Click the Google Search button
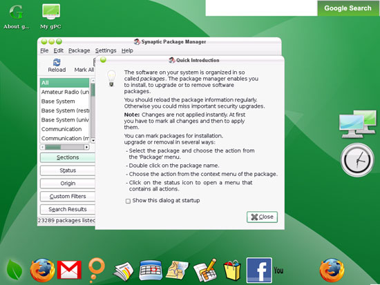380x285 pixels. pos(348,8)
